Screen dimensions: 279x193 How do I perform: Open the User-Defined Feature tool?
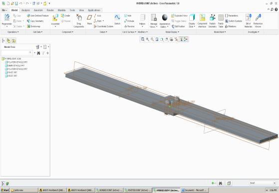(38, 15)
